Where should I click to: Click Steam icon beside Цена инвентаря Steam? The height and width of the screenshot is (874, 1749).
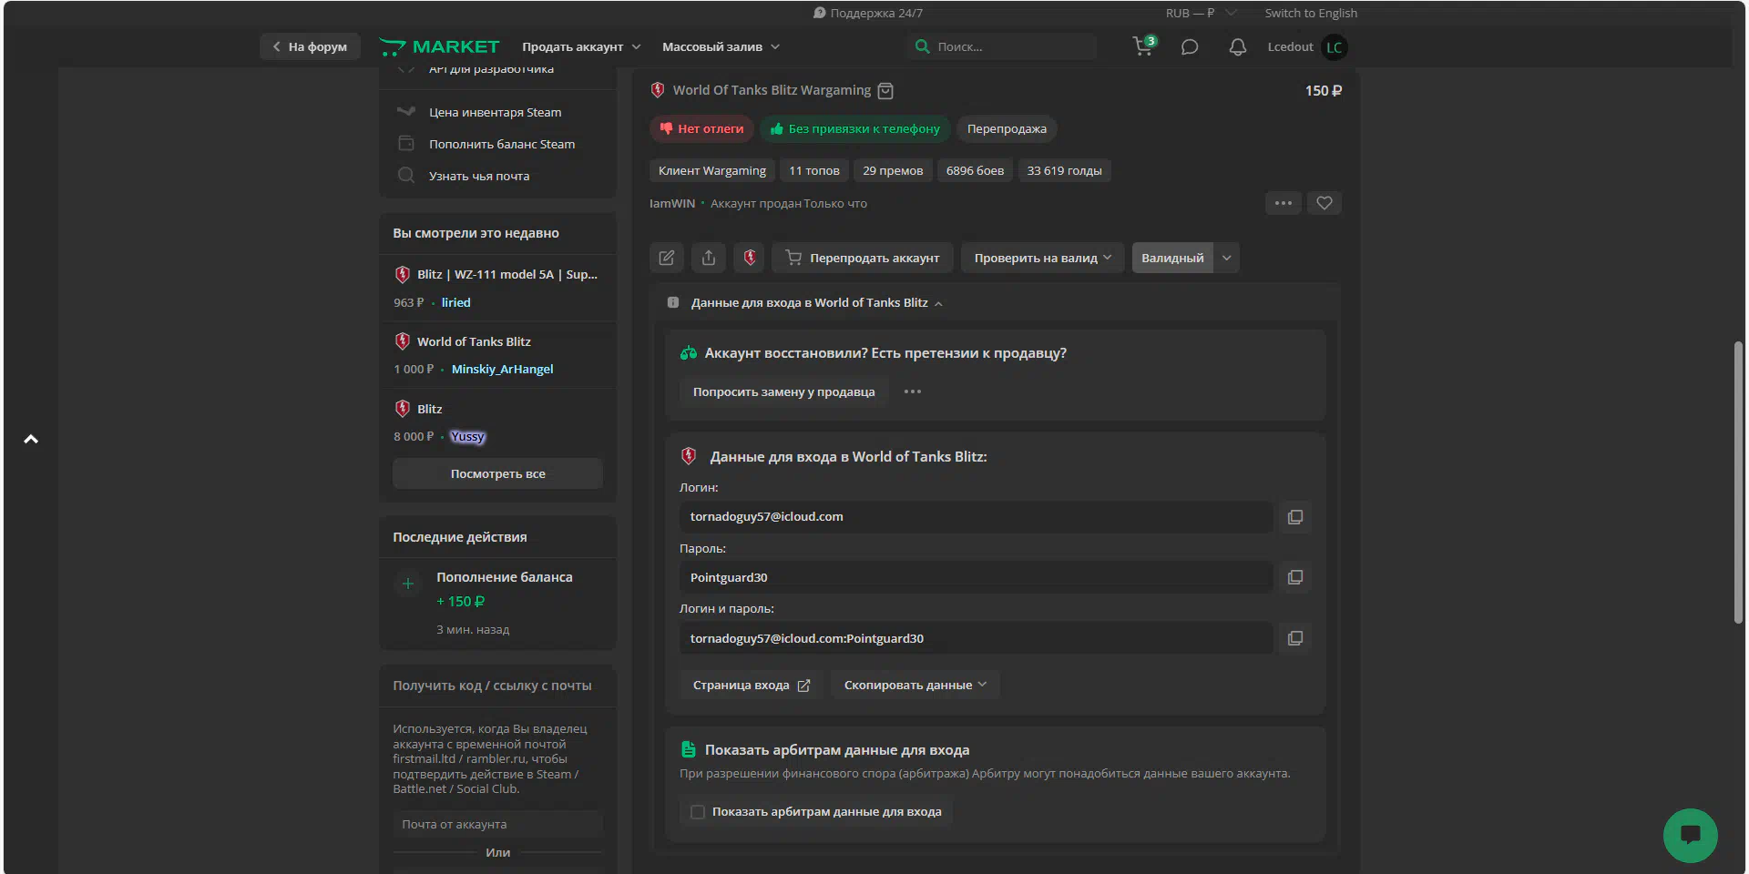click(406, 112)
